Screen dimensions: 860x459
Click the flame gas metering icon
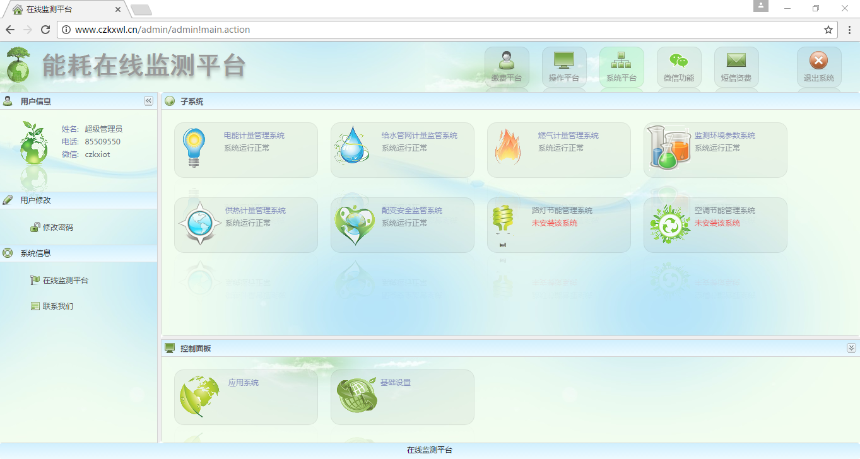507,147
